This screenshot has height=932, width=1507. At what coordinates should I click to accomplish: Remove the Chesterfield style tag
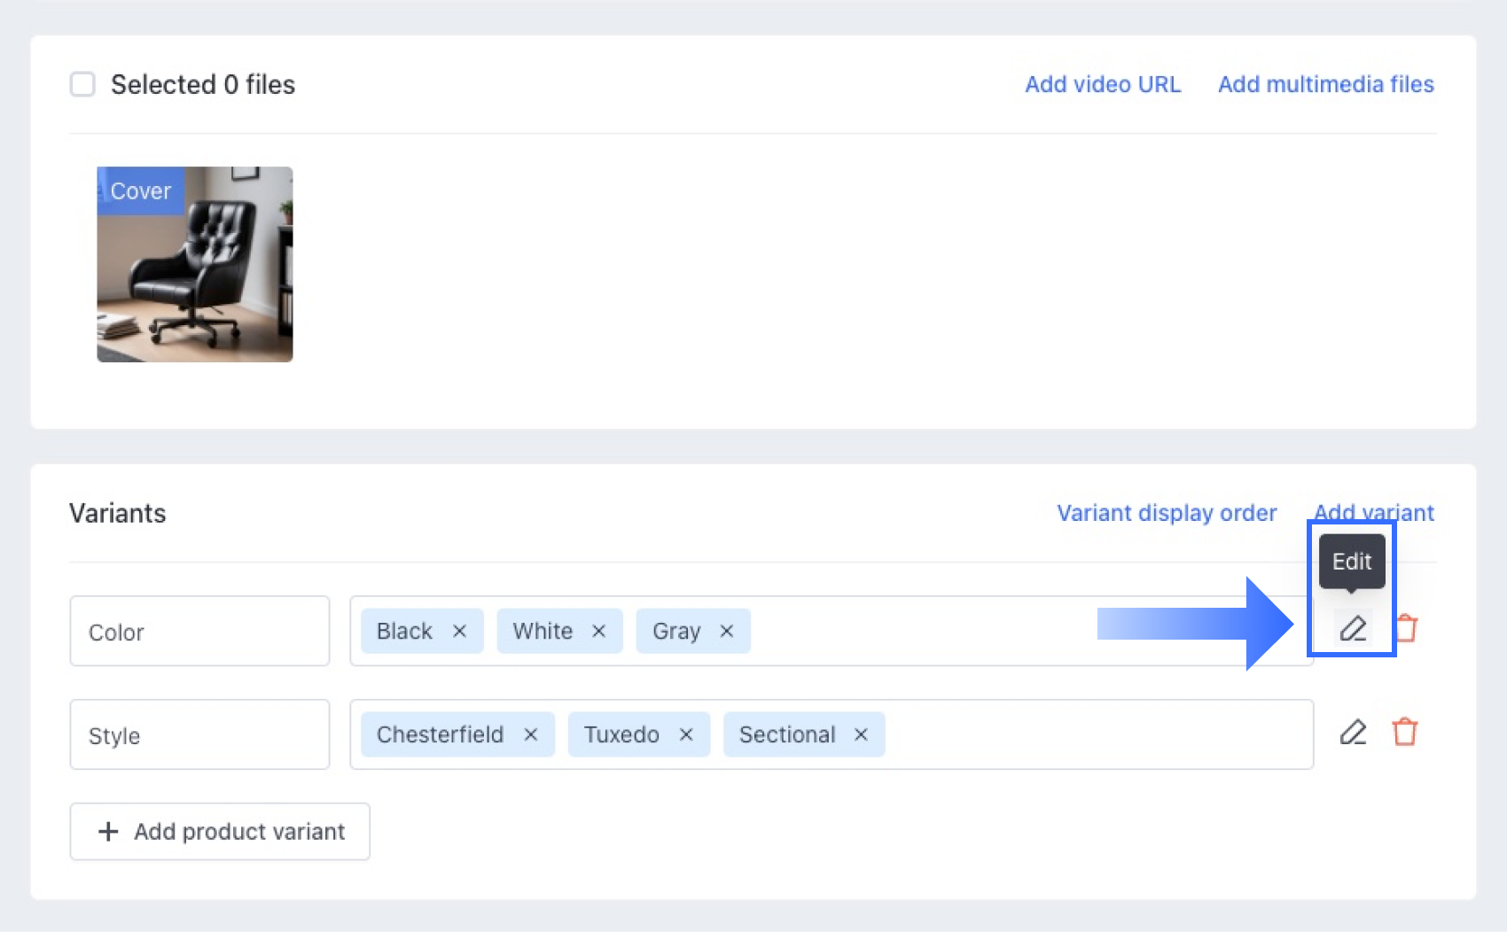[x=530, y=734]
